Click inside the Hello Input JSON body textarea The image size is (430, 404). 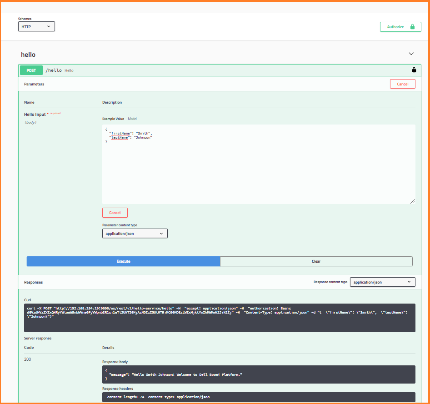point(258,168)
